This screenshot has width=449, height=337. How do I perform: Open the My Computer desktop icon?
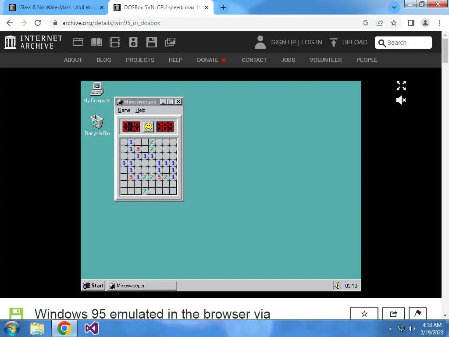[97, 93]
